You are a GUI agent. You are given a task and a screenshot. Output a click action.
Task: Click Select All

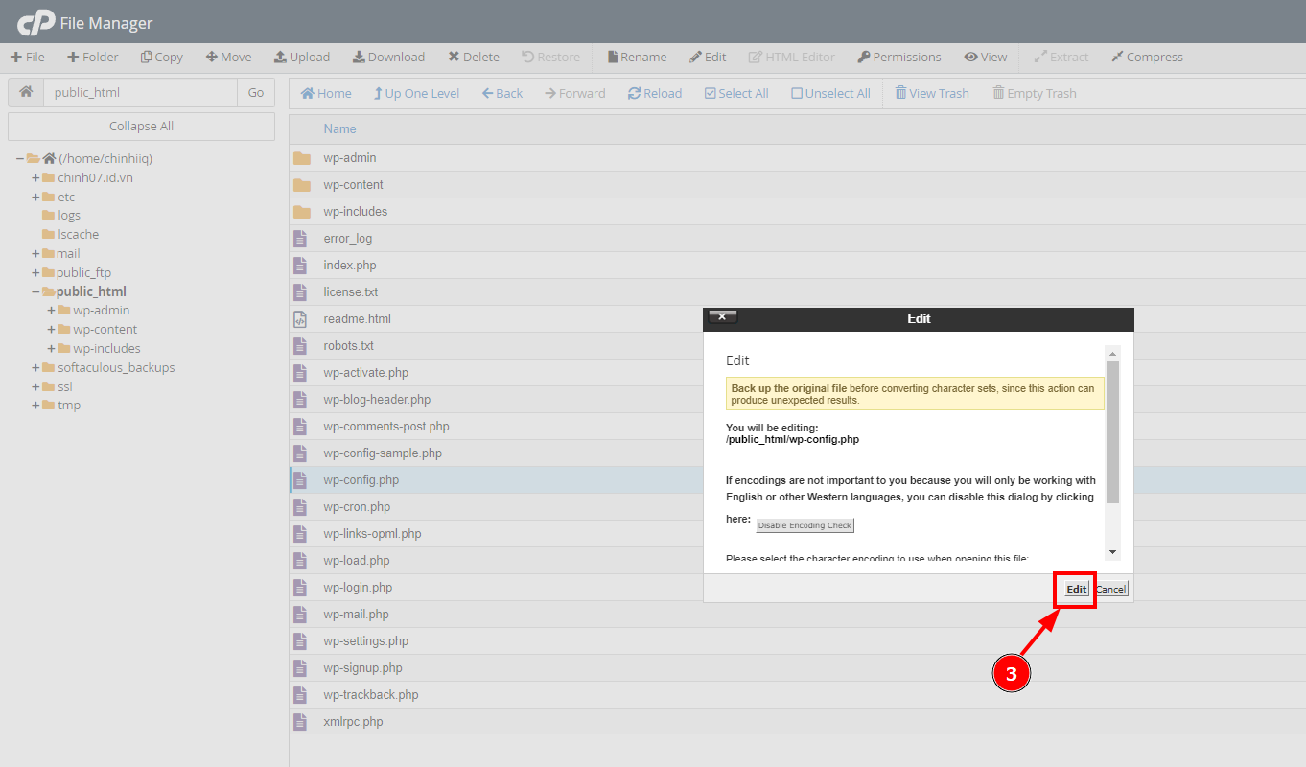tap(736, 93)
